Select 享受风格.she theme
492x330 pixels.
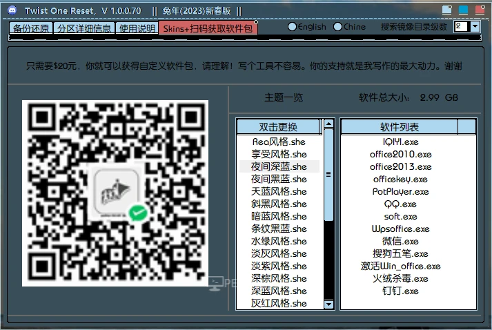[279, 154]
